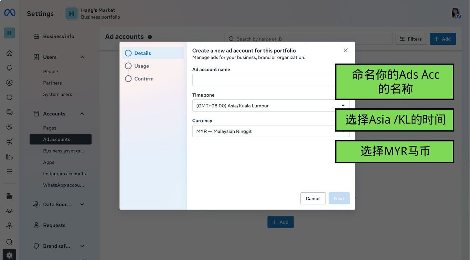Select the Details step
The image size is (470, 260).
click(153, 53)
